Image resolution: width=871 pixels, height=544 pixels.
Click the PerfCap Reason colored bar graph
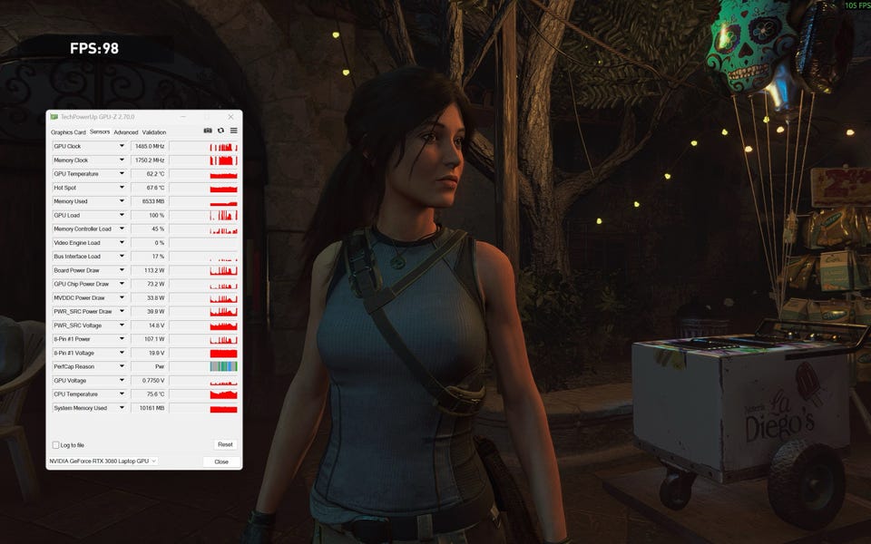point(223,366)
